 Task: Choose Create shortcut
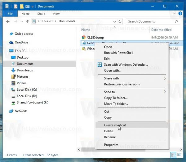132,125
